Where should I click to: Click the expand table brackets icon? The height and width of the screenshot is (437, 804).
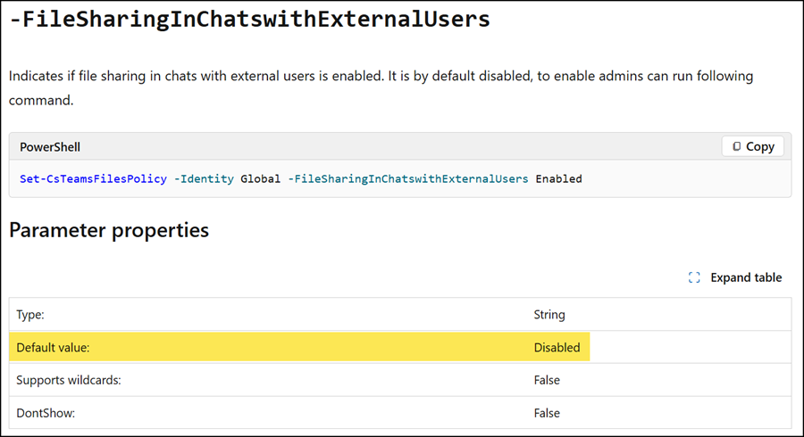(694, 277)
